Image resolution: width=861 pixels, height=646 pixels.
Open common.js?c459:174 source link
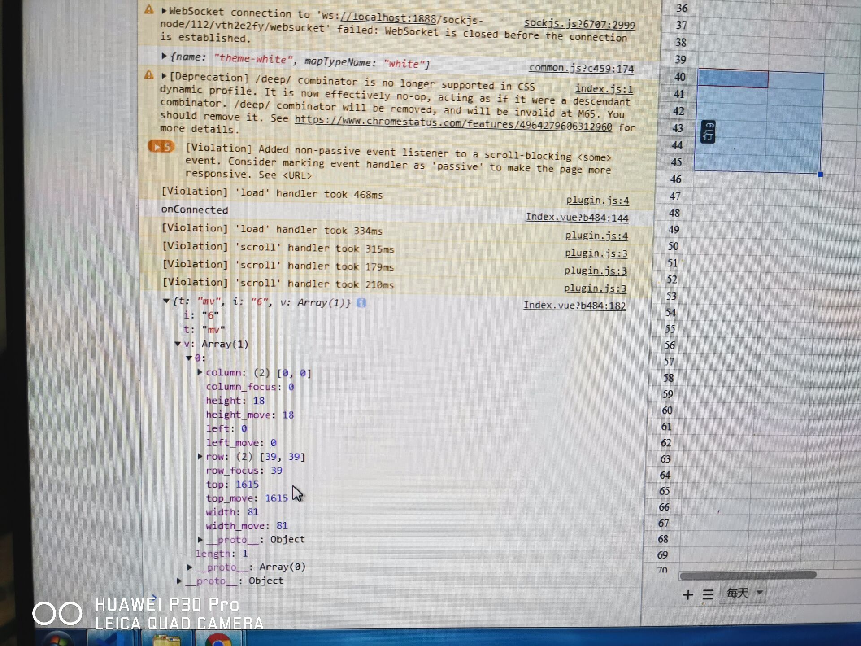[581, 68]
